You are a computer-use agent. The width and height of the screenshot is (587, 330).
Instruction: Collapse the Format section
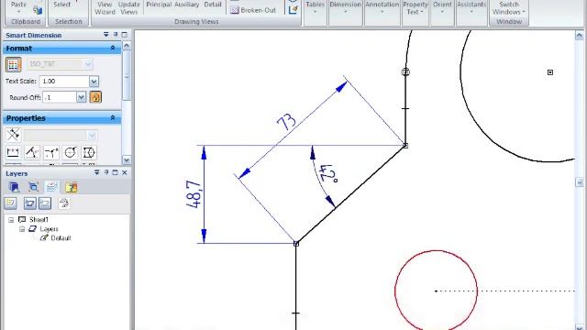click(113, 49)
